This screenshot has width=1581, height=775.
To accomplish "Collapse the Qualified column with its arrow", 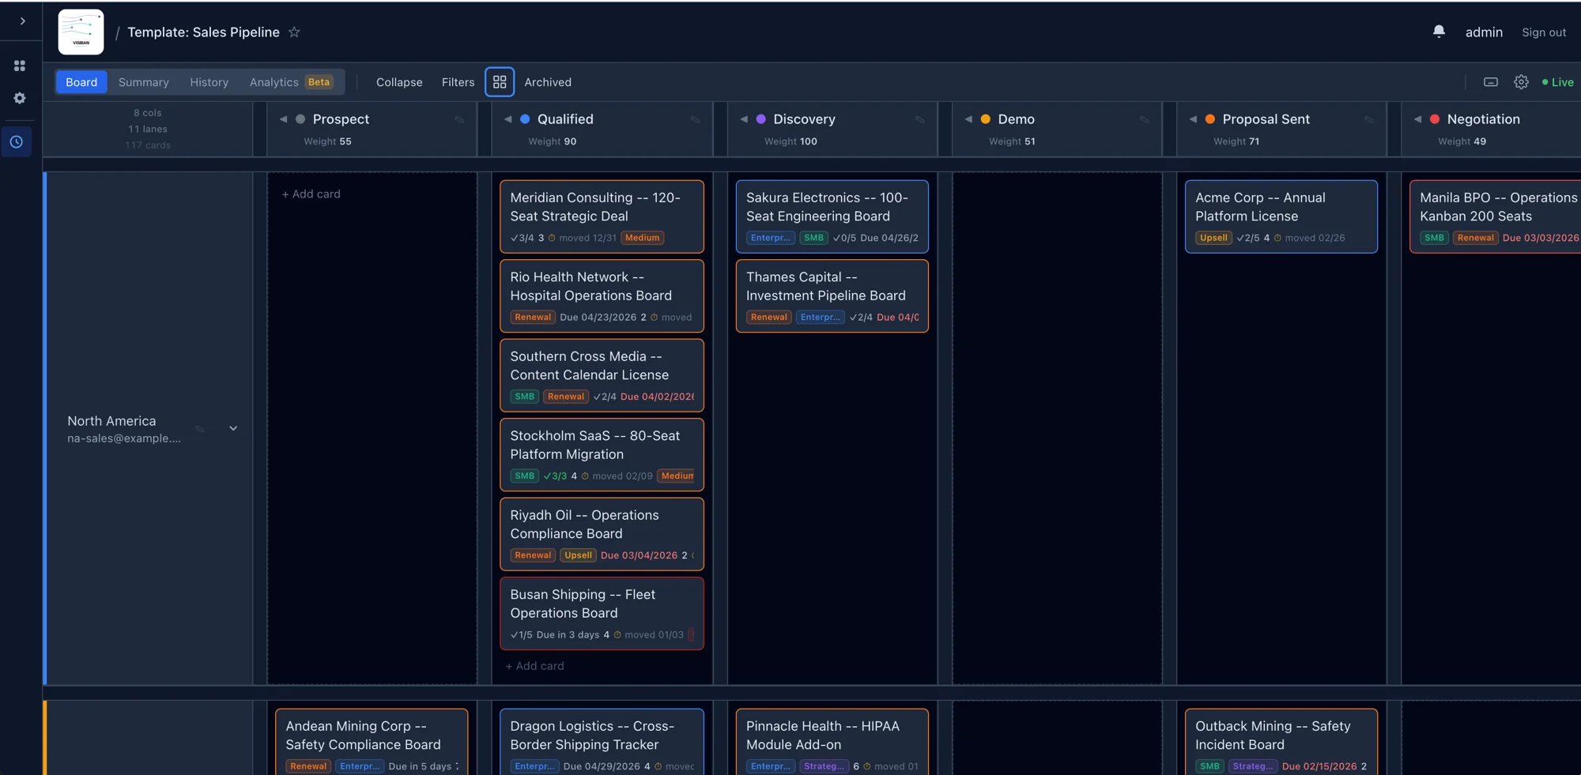I will tap(508, 119).
